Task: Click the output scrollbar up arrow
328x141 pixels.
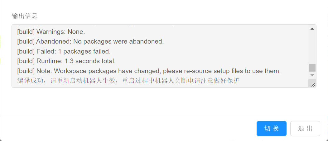Action: (x=312, y=29)
